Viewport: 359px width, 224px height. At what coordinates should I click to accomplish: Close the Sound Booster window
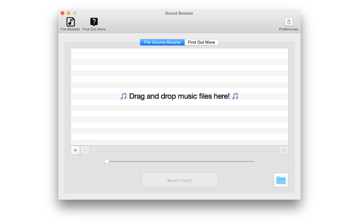(x=62, y=13)
